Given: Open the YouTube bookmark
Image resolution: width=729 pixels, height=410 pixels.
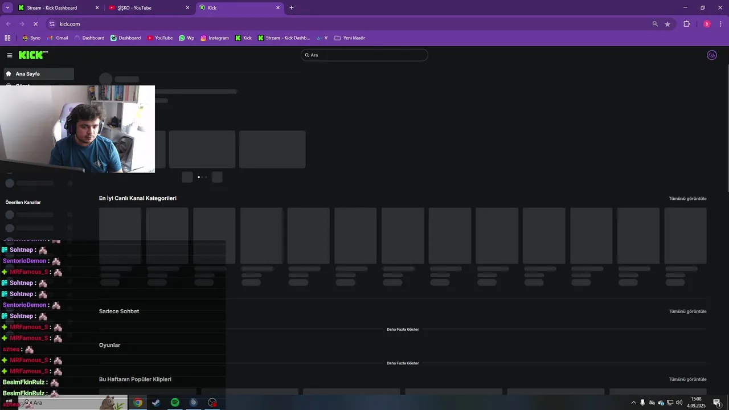Looking at the screenshot, I should (160, 38).
